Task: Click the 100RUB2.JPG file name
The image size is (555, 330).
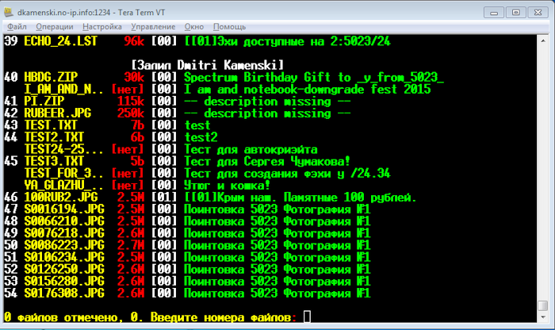Action: tap(61, 196)
